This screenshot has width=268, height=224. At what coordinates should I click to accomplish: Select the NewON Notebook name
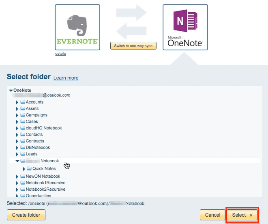[x=43, y=176]
